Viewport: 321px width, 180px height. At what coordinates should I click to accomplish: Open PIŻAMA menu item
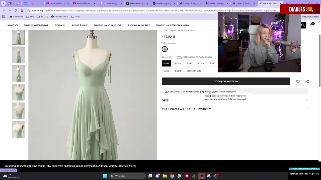click(x=60, y=25)
